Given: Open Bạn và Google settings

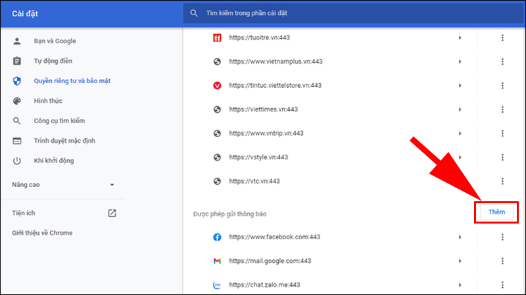Looking at the screenshot, I should (x=55, y=41).
